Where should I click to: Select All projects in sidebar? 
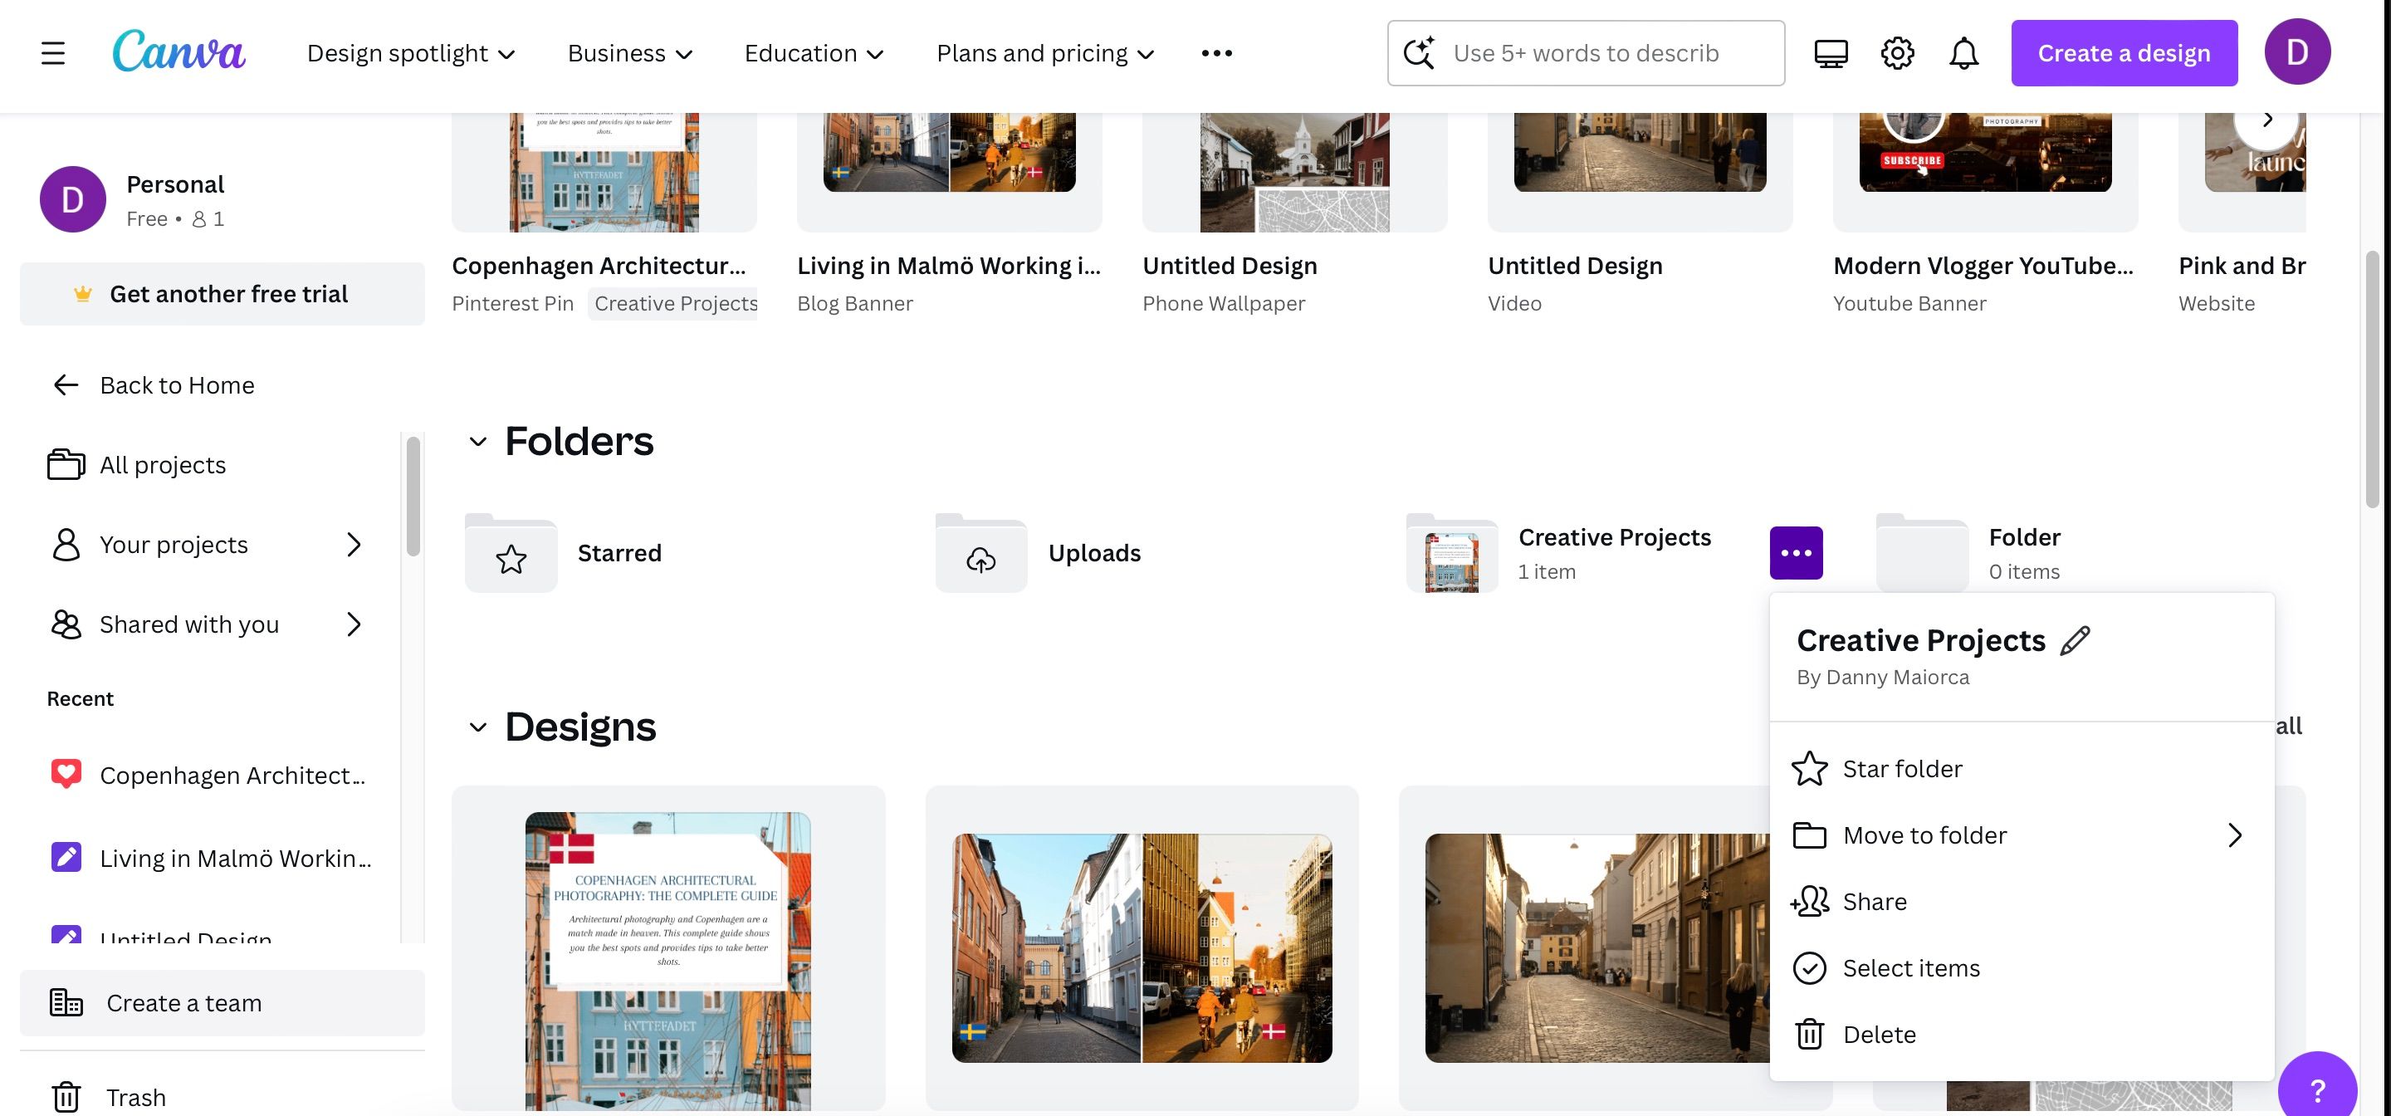tap(163, 464)
